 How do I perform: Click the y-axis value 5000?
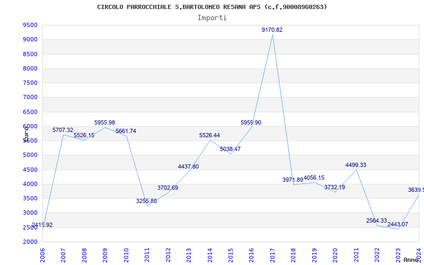pos(30,155)
